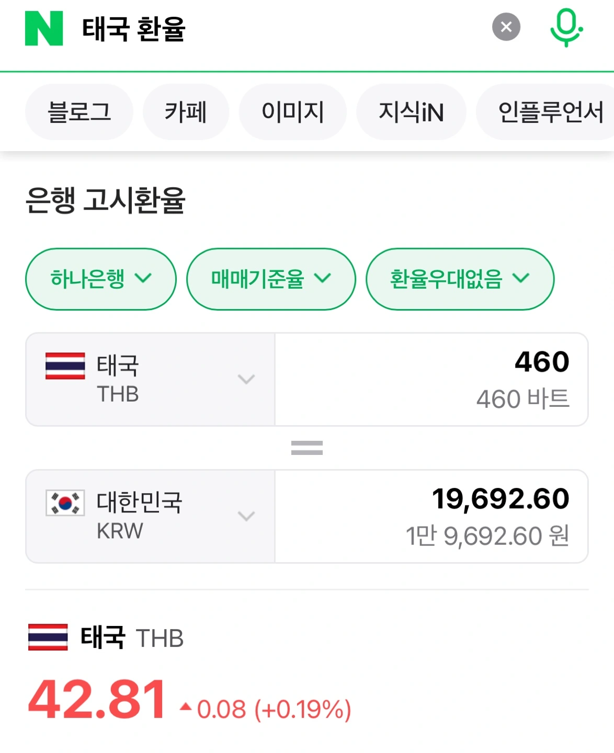Open the 매매기준율 rate type dropdown
The height and width of the screenshot is (753, 614).
[x=271, y=279]
